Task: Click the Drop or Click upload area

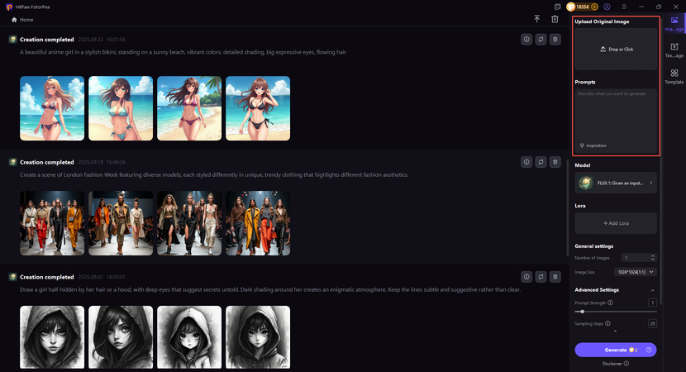Action: point(616,50)
